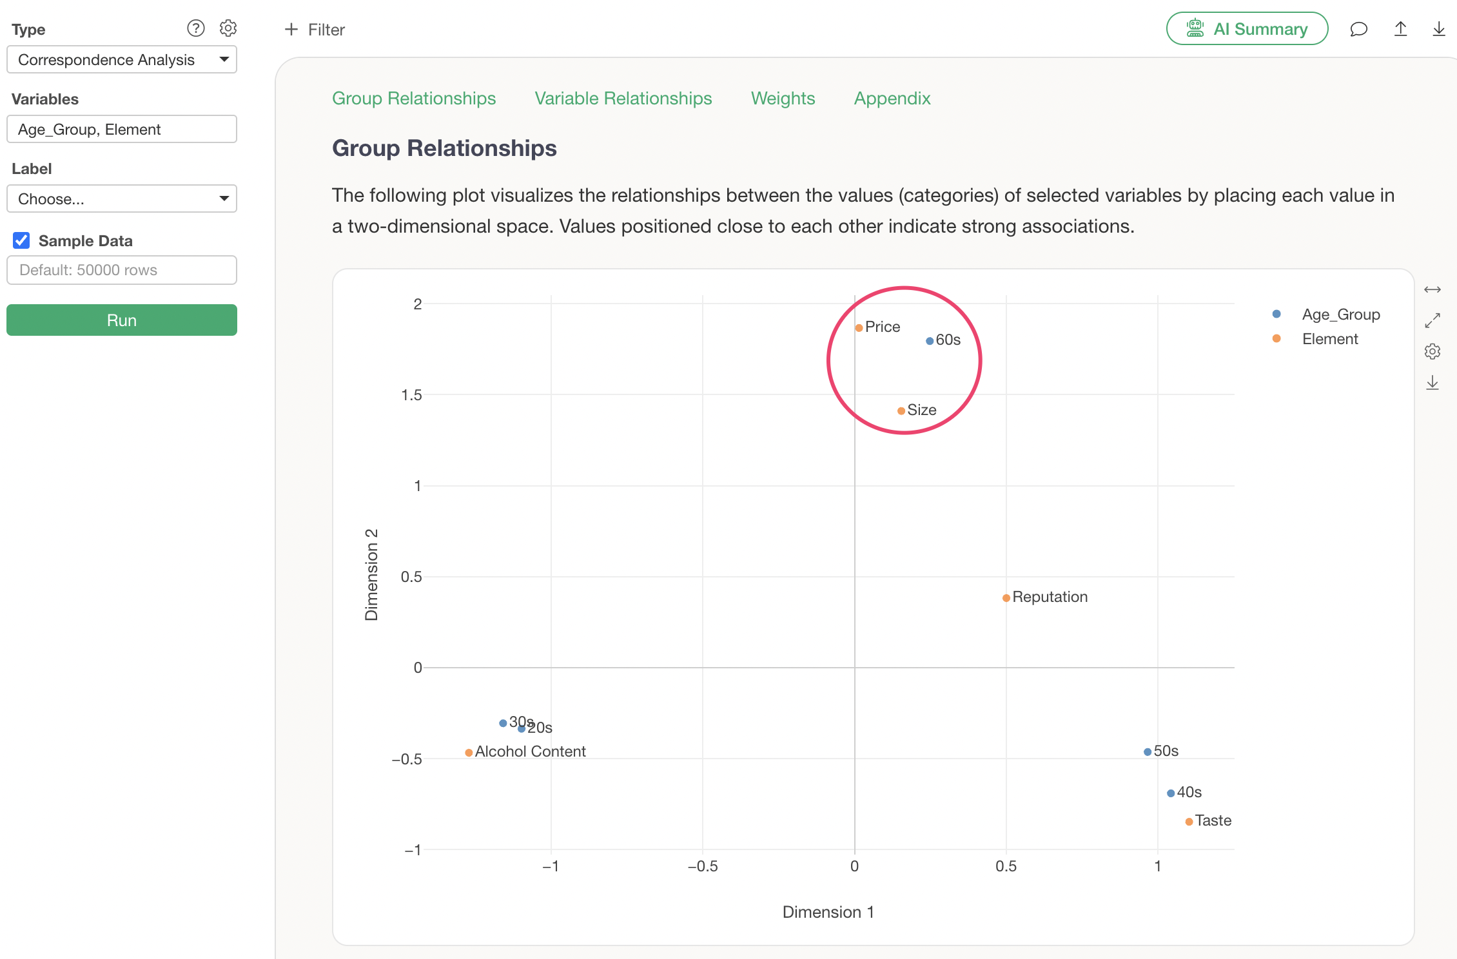The height and width of the screenshot is (959, 1457).
Task: Click the sample rows input field
Action: pyautogui.click(x=122, y=270)
